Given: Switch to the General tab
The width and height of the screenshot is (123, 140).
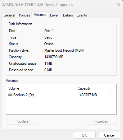Looking at the screenshot, I should coord(9,15).
